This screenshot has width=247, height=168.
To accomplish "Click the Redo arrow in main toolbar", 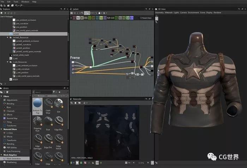I will pyautogui.click(x=21, y=6).
